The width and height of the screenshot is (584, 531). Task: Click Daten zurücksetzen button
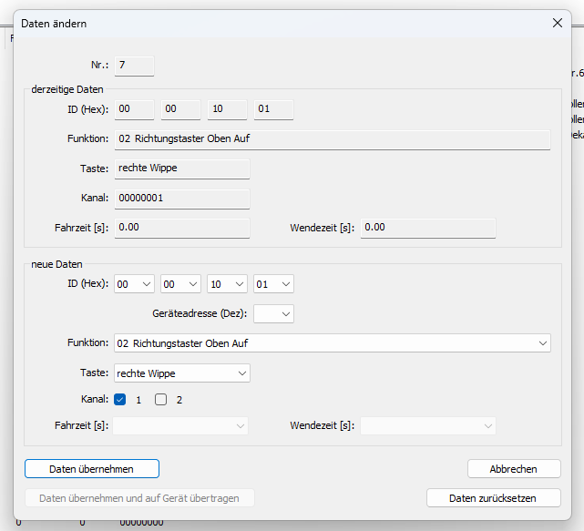492,498
